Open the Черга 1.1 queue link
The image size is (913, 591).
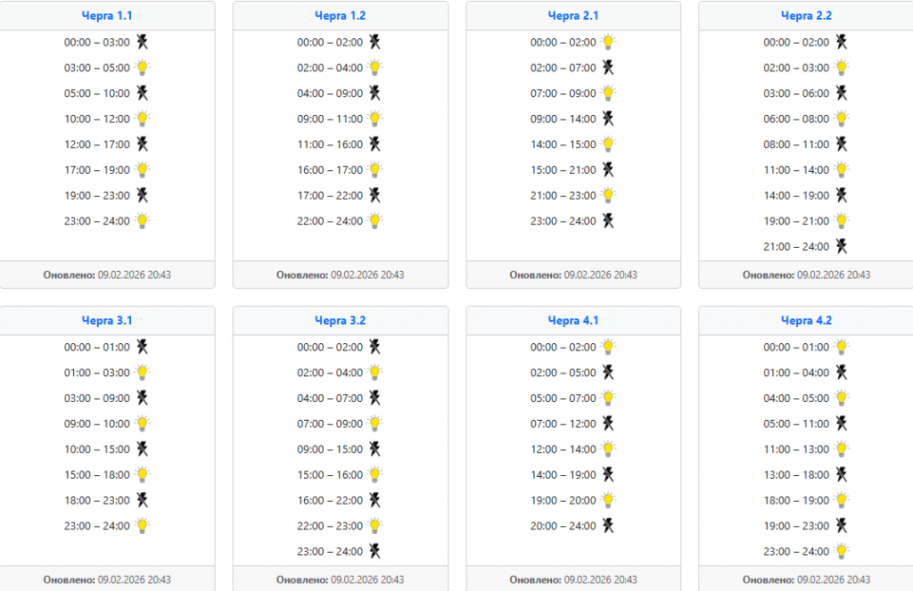click(x=107, y=16)
